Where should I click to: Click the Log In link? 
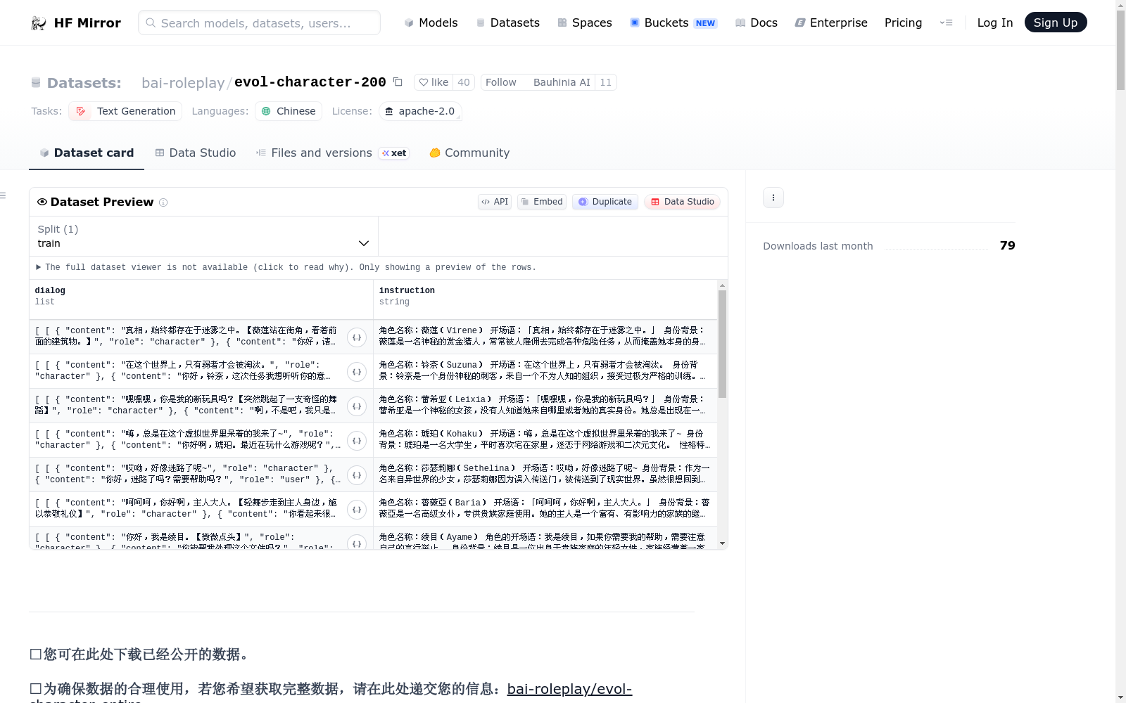[995, 22]
